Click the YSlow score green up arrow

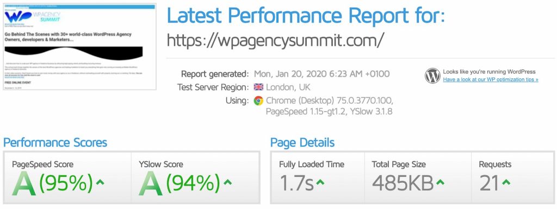pos(228,183)
